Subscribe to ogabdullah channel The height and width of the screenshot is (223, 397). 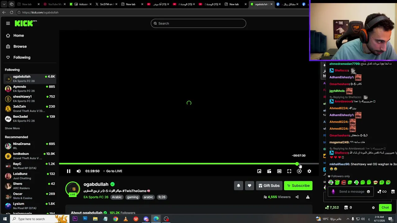[298, 186]
